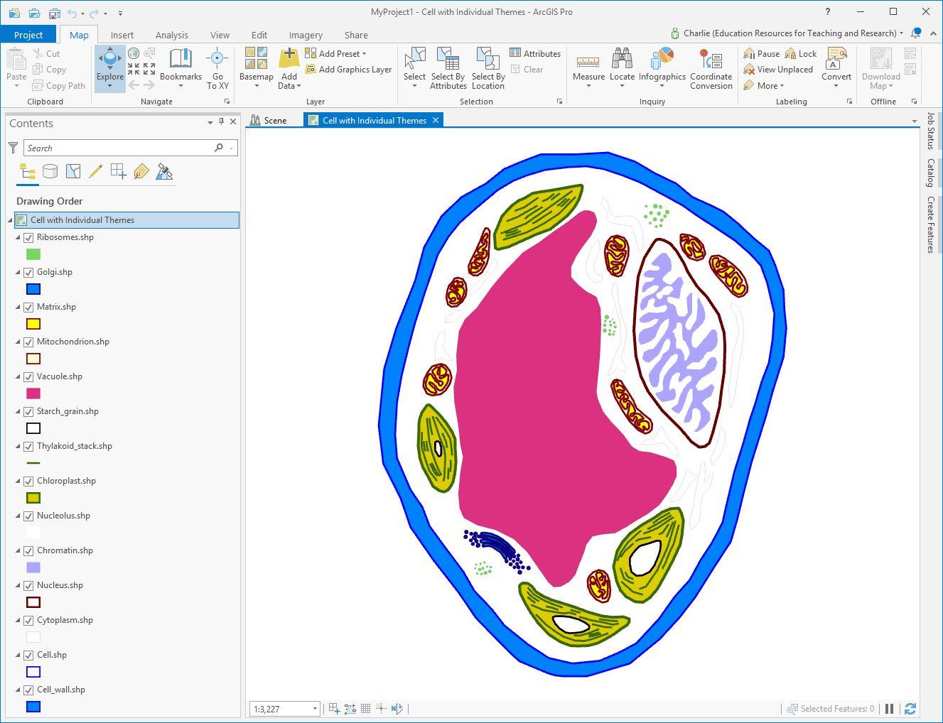The height and width of the screenshot is (723, 943).
Task: Click the Mitochondrion.shp symbol swatch
Action: click(x=33, y=359)
